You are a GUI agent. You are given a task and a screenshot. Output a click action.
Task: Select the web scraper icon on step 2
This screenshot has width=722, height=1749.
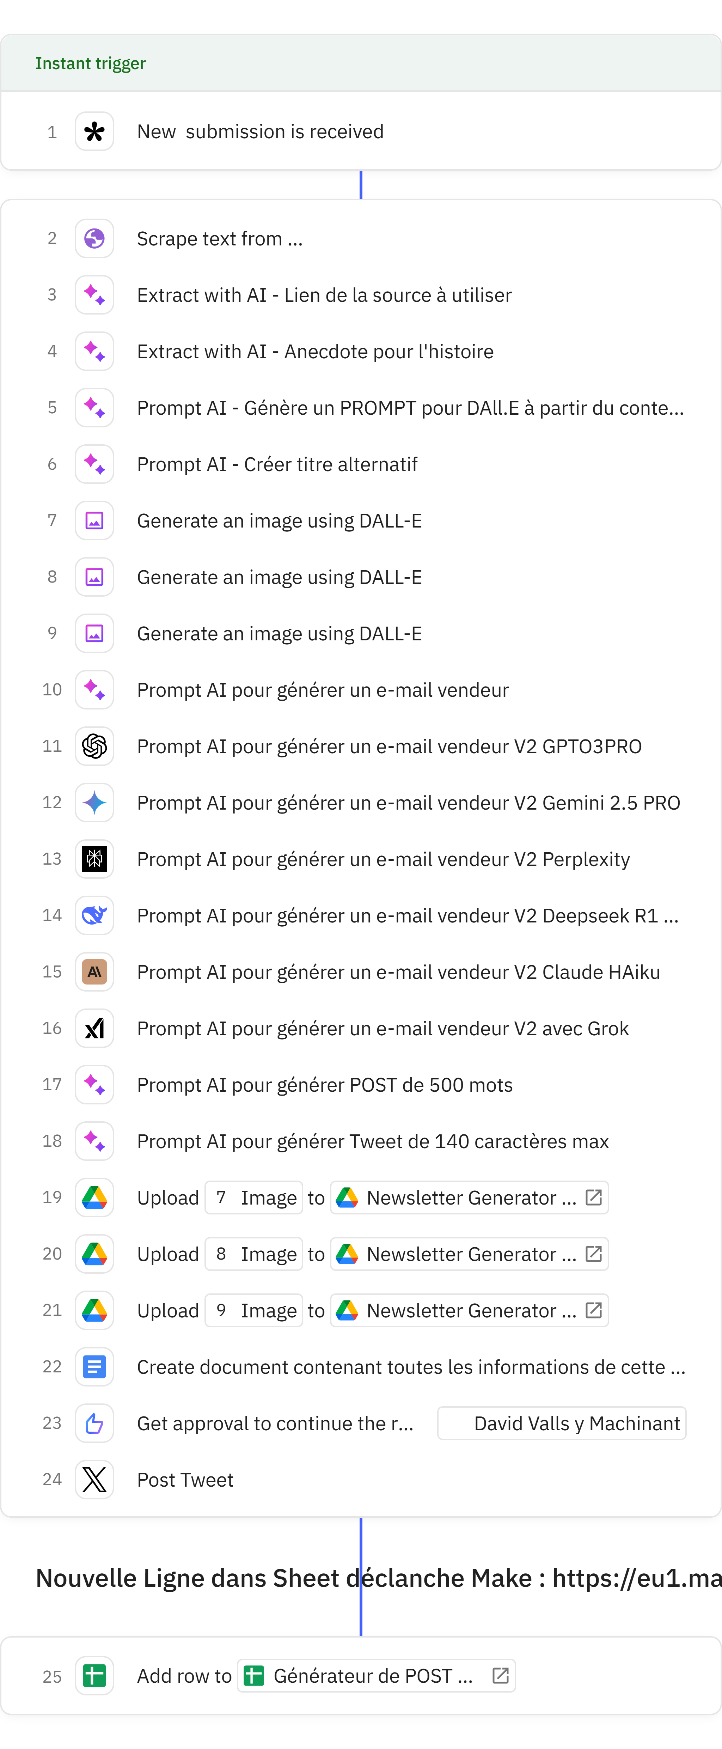(x=94, y=238)
